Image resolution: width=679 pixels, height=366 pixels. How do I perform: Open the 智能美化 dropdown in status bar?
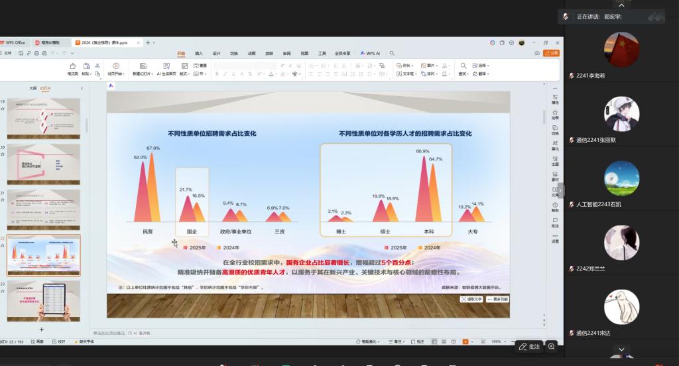pyautogui.click(x=367, y=341)
